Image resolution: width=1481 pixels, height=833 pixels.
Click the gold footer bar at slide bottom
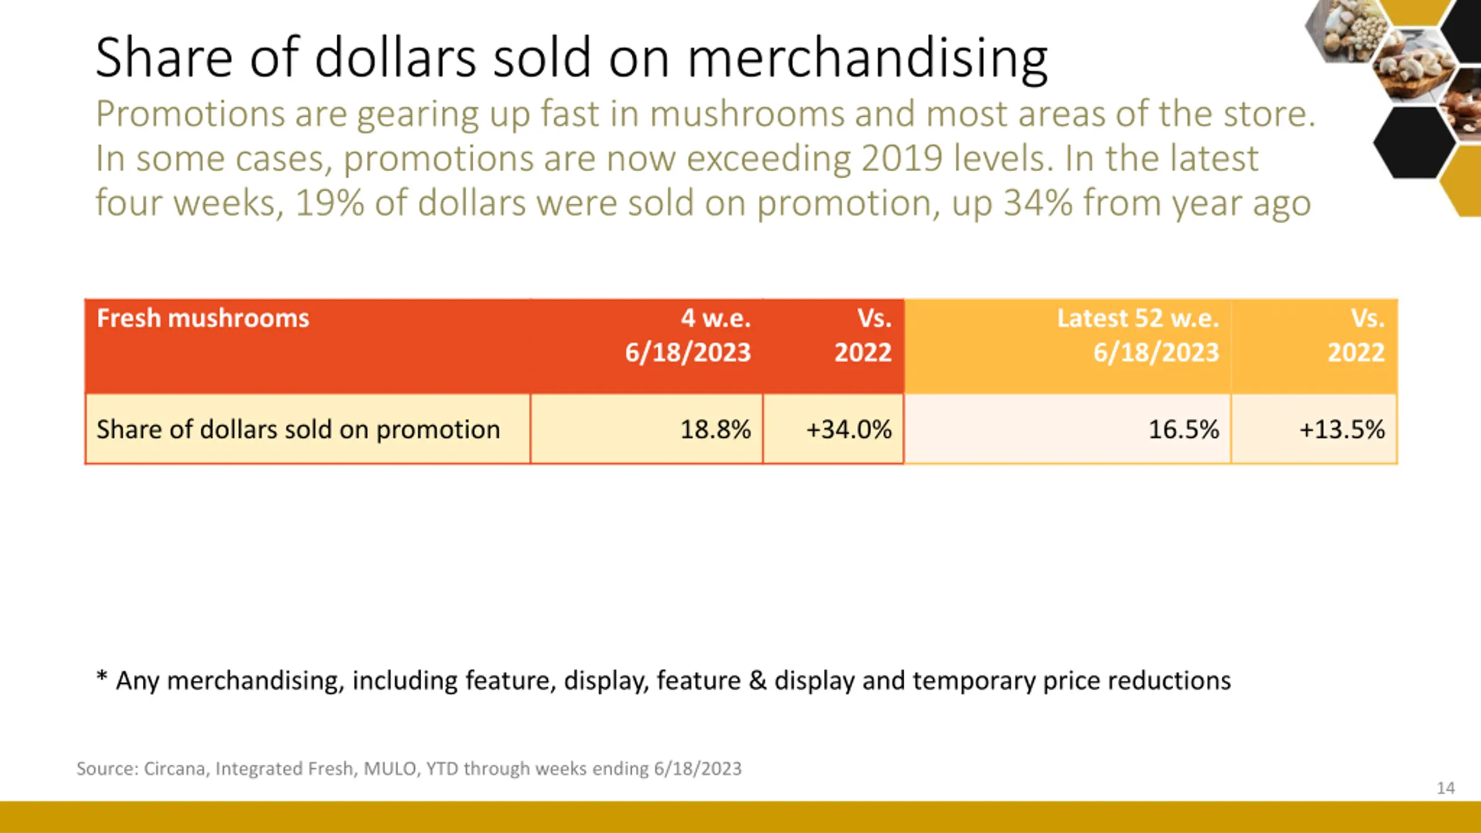point(740,817)
